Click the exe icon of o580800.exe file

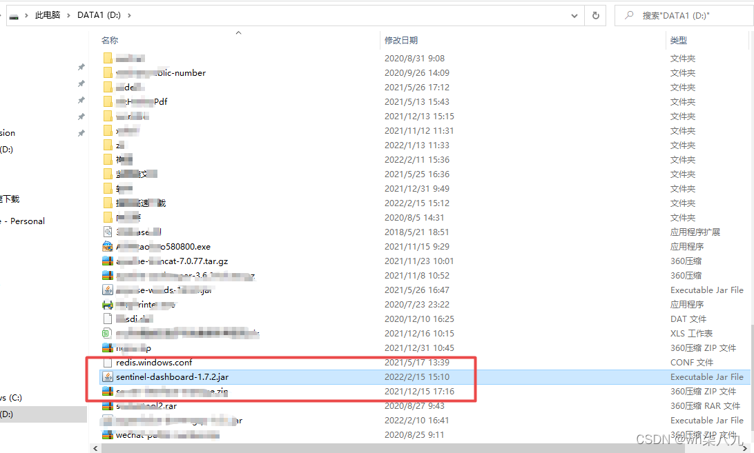[108, 247]
